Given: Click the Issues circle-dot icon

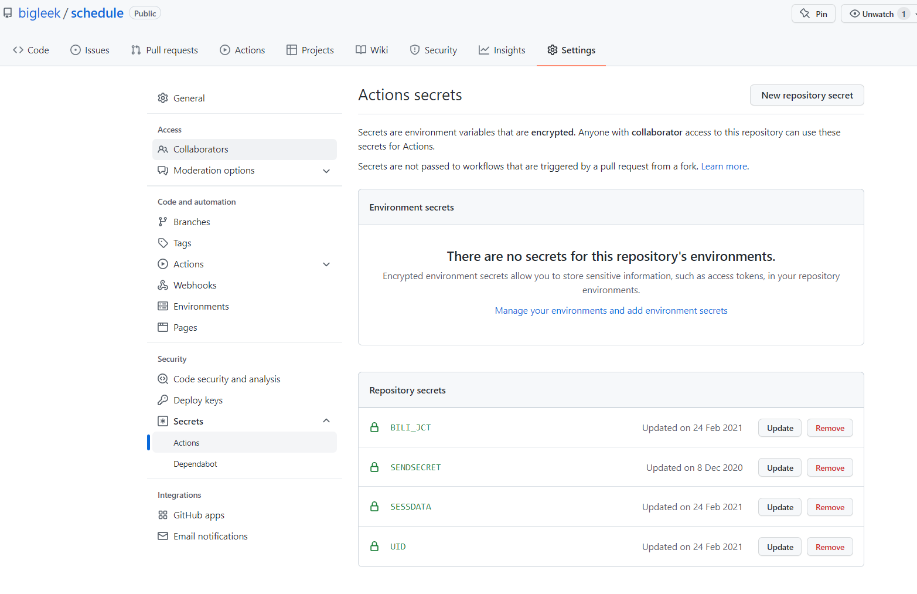Looking at the screenshot, I should [x=76, y=50].
